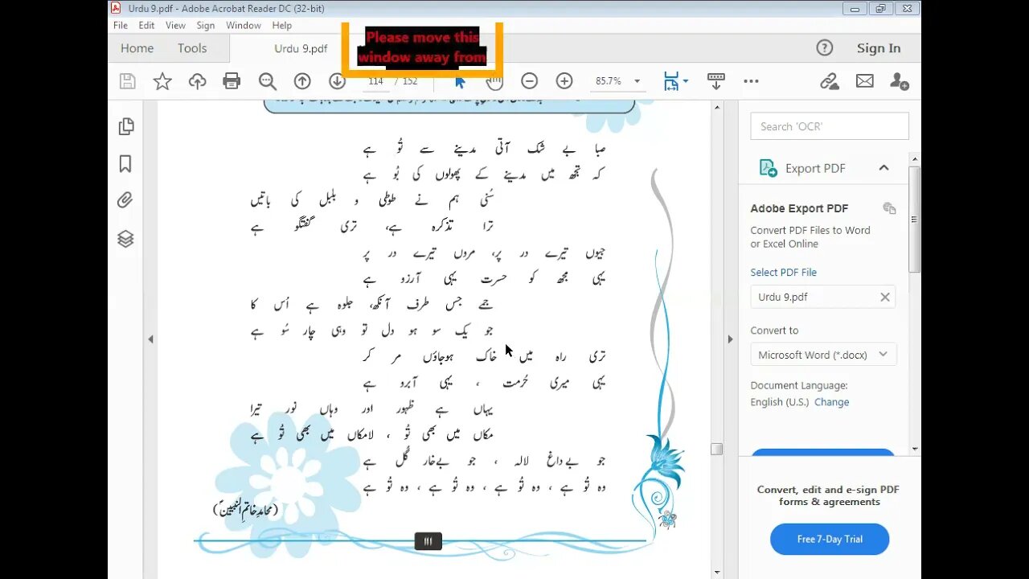Image resolution: width=1029 pixels, height=579 pixels.
Task: Collapse the right tools pane arrow
Action: (730, 339)
